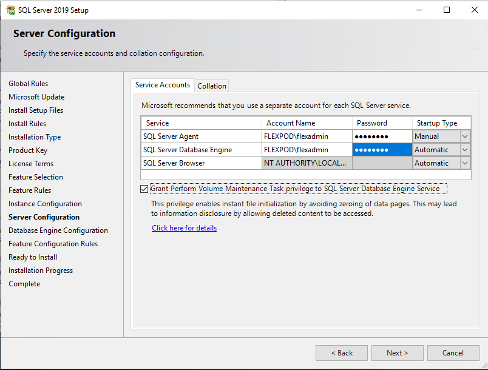
Task: Select the SQL Server Agent service row
Action: (x=202, y=136)
